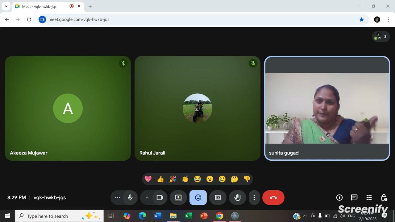Leave the call with red hang-up button
Screen dimensions: 395x222
coord(273,198)
